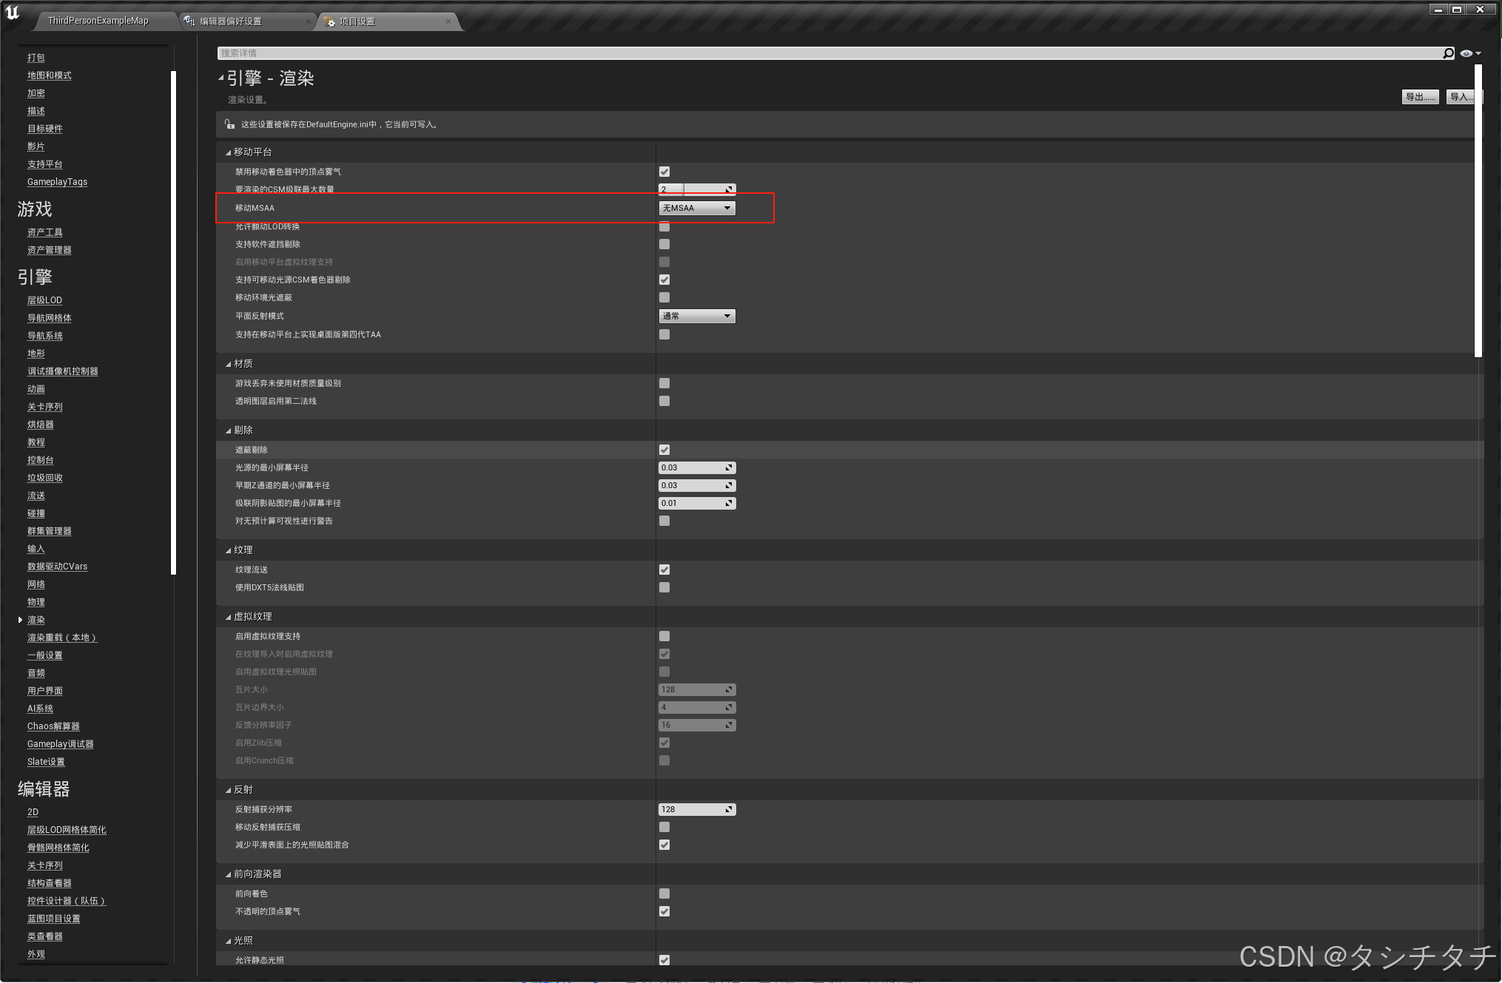
Task: Click the gear icon on the 项目设置 tab
Action: [330, 21]
